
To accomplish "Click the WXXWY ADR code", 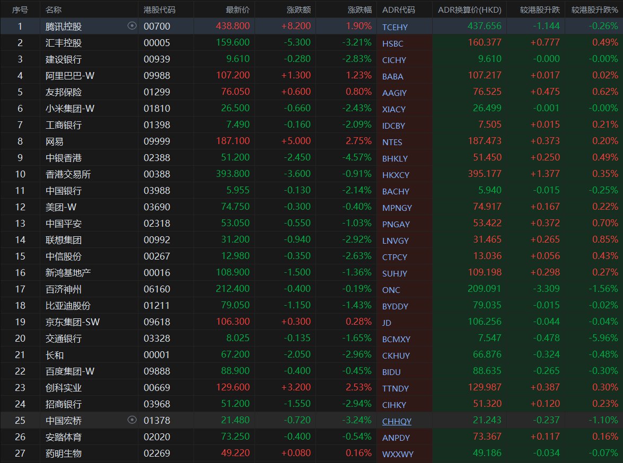I will pyautogui.click(x=398, y=455).
